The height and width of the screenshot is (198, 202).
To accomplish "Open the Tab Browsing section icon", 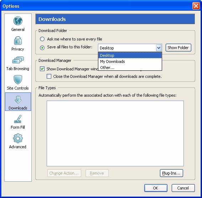I will pos(18,60).
